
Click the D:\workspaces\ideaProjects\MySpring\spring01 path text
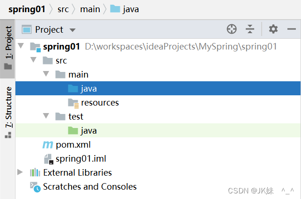[x=181, y=47]
